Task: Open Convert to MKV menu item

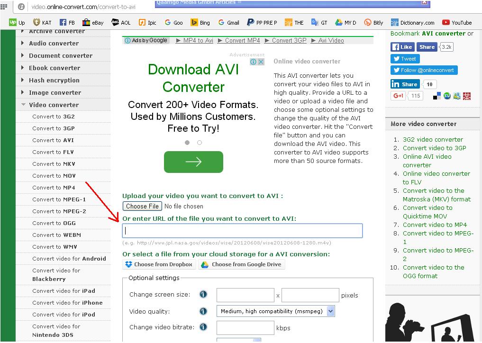Action: [x=54, y=164]
